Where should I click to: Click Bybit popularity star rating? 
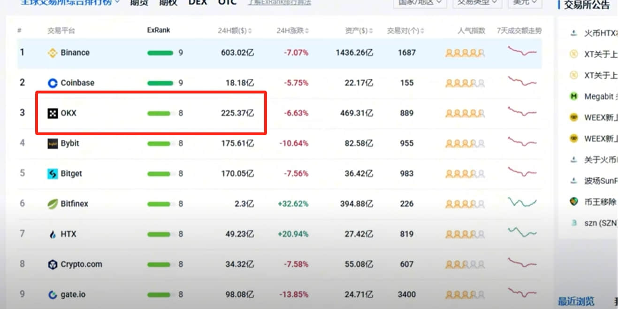pyautogui.click(x=465, y=143)
